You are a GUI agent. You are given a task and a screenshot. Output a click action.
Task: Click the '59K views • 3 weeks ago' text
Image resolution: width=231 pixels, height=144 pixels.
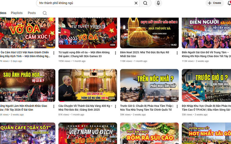133,114
